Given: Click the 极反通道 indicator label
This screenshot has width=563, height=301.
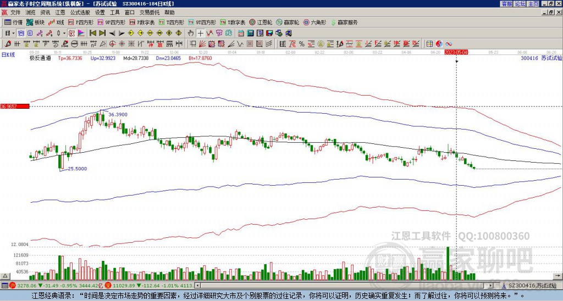Looking at the screenshot, I should 40,58.
